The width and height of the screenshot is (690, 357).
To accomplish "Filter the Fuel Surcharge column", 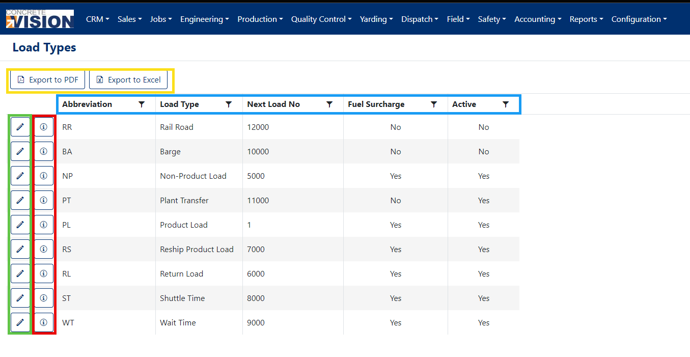I will (x=434, y=104).
